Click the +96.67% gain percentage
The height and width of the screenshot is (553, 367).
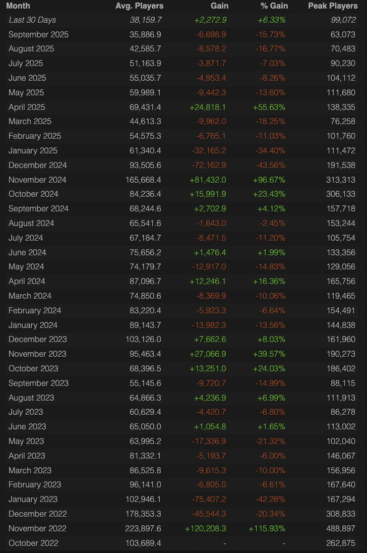tap(269, 180)
